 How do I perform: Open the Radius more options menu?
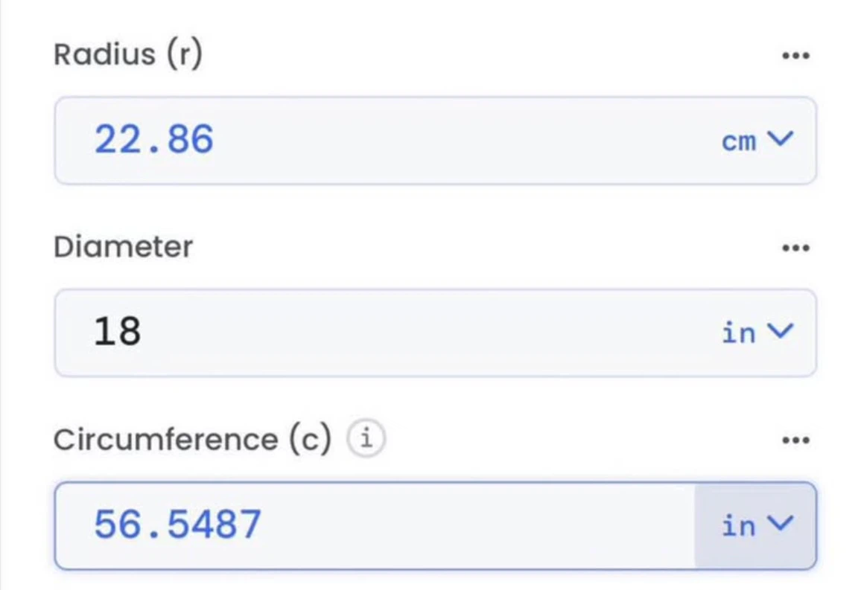click(x=795, y=55)
